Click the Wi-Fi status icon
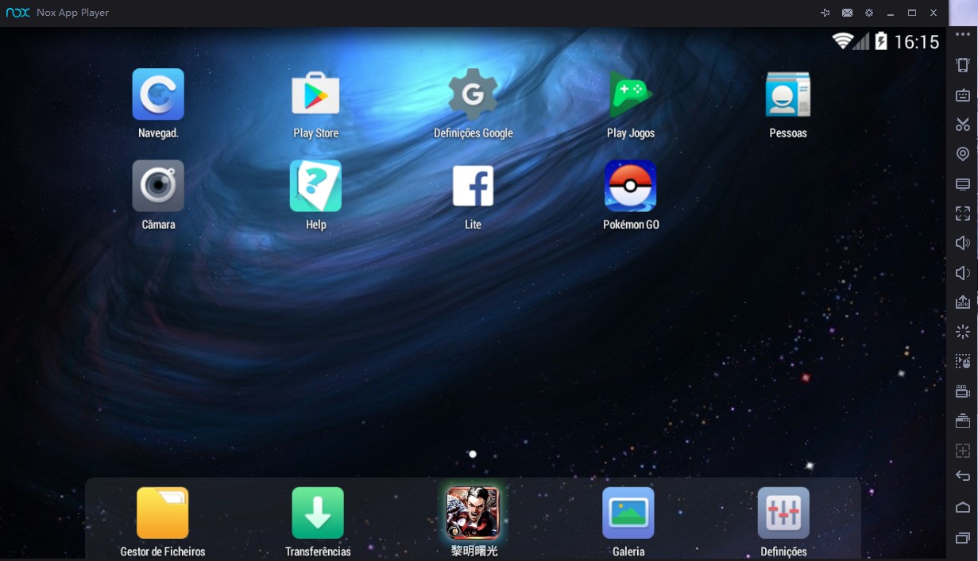The width and height of the screenshot is (978, 561). pyautogui.click(x=842, y=40)
